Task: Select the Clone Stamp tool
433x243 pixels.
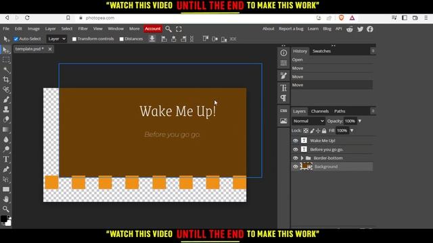Action: coord(6,109)
